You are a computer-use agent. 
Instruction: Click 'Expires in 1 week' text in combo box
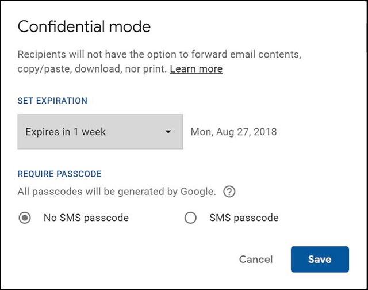point(66,132)
